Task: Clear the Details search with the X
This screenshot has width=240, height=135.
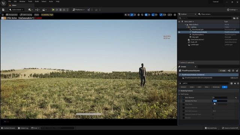Action: (180, 83)
